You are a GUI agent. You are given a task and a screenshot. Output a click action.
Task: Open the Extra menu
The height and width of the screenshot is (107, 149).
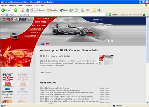[x=37, y=6]
